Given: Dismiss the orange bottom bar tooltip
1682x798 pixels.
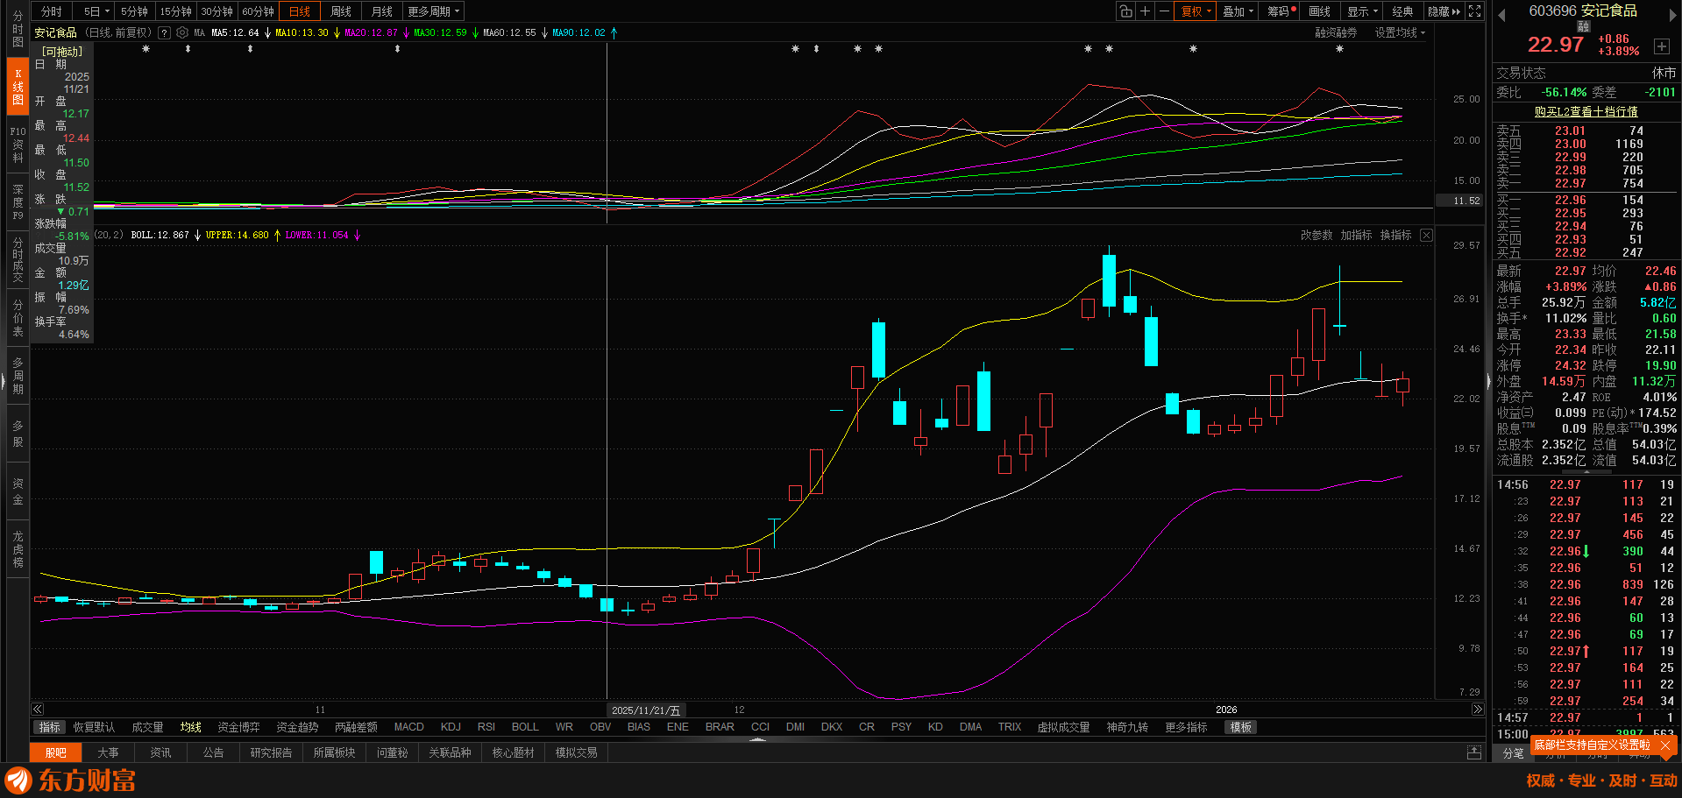Looking at the screenshot, I should [x=1664, y=745].
